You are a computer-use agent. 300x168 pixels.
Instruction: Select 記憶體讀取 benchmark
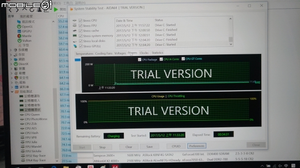(x=32, y=96)
